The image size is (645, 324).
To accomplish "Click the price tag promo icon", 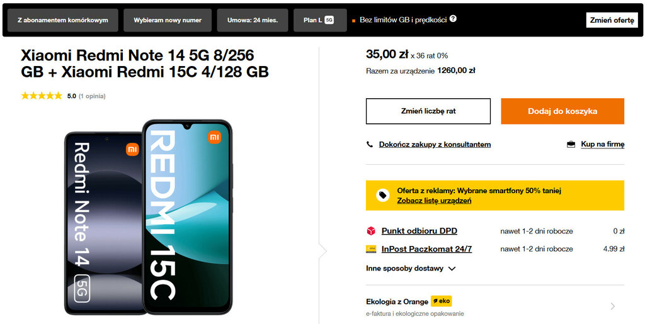I will click(x=382, y=195).
